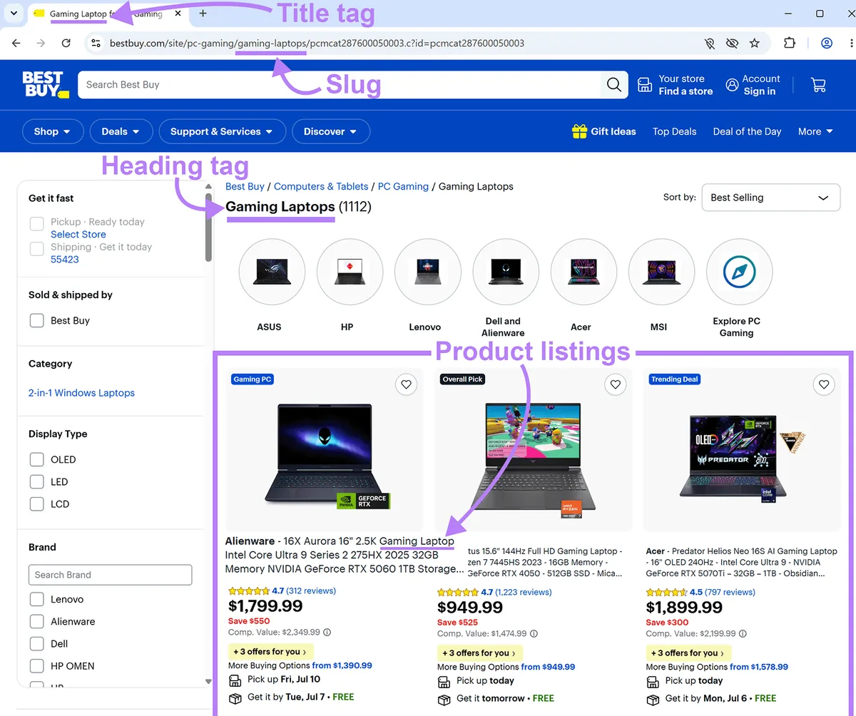This screenshot has height=716, width=856.
Task: Select the Acer brand circle
Action: pyautogui.click(x=584, y=272)
